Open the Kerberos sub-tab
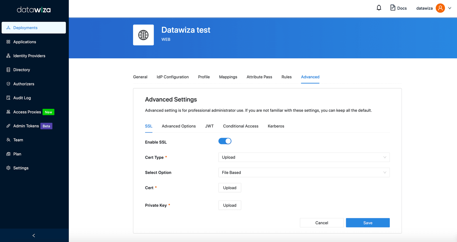The width and height of the screenshot is (457, 242). [276, 126]
